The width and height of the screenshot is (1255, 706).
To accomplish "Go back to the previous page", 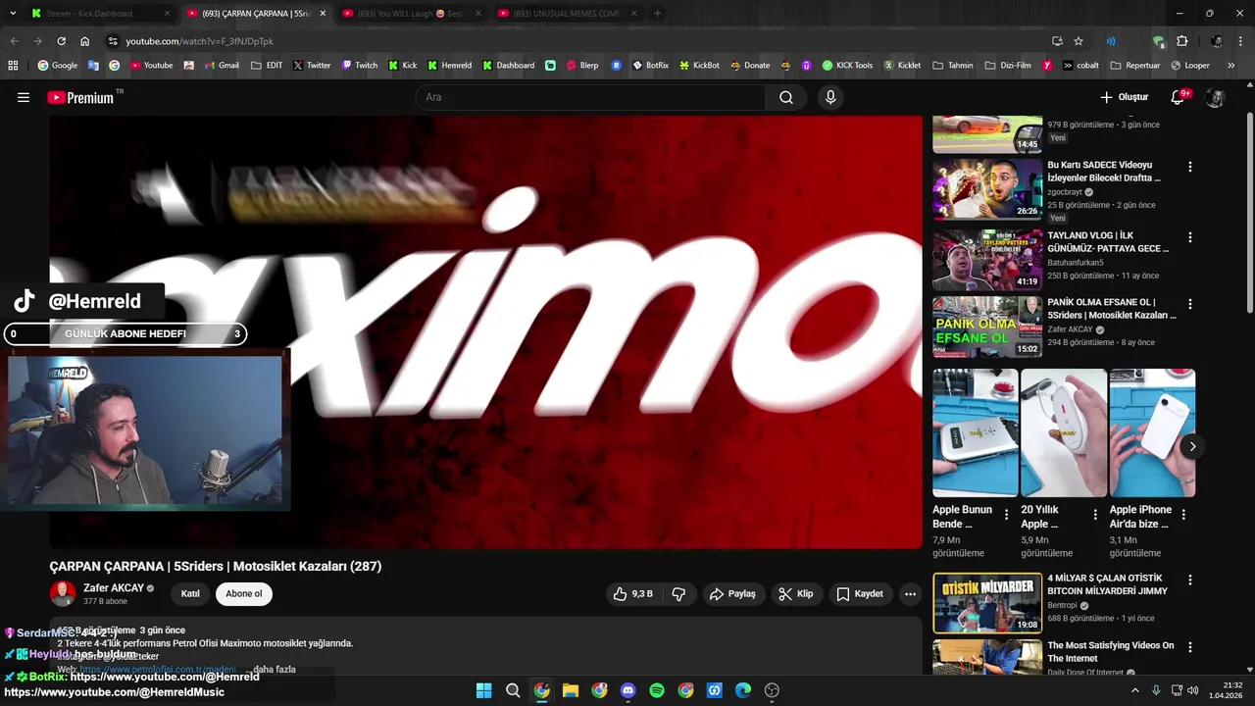I will (14, 41).
